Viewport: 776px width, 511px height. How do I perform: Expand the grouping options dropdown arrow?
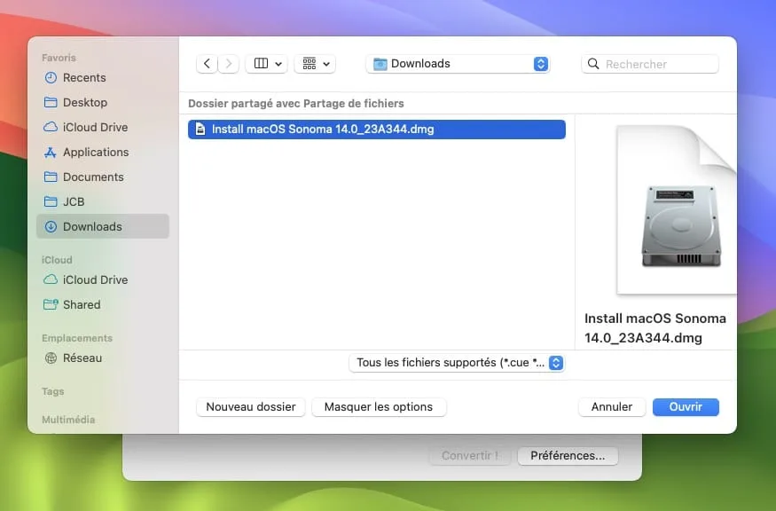tap(326, 64)
